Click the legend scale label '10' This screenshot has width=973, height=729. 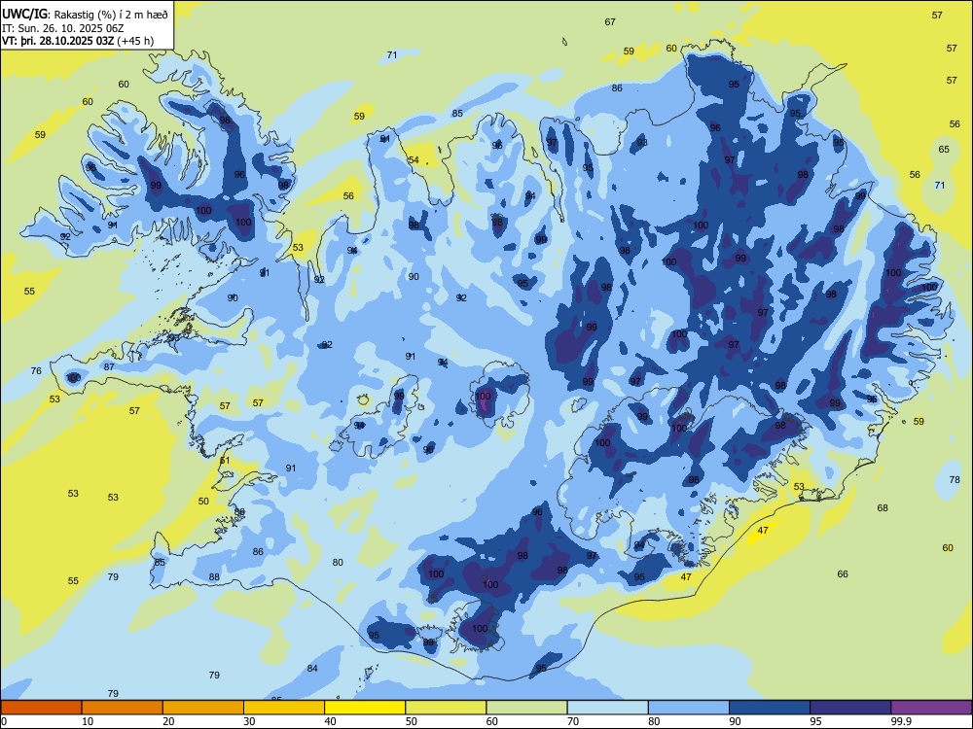[x=88, y=721]
